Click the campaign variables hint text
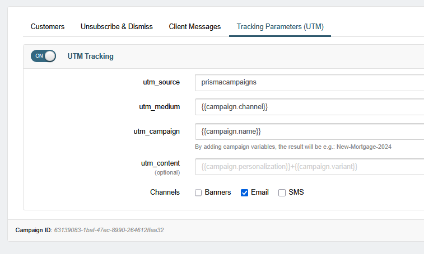 coord(293,147)
